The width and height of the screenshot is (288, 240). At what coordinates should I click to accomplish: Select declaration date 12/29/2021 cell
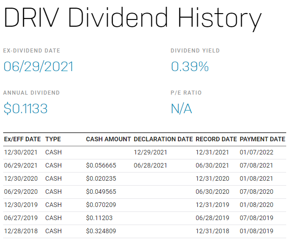coord(150,153)
